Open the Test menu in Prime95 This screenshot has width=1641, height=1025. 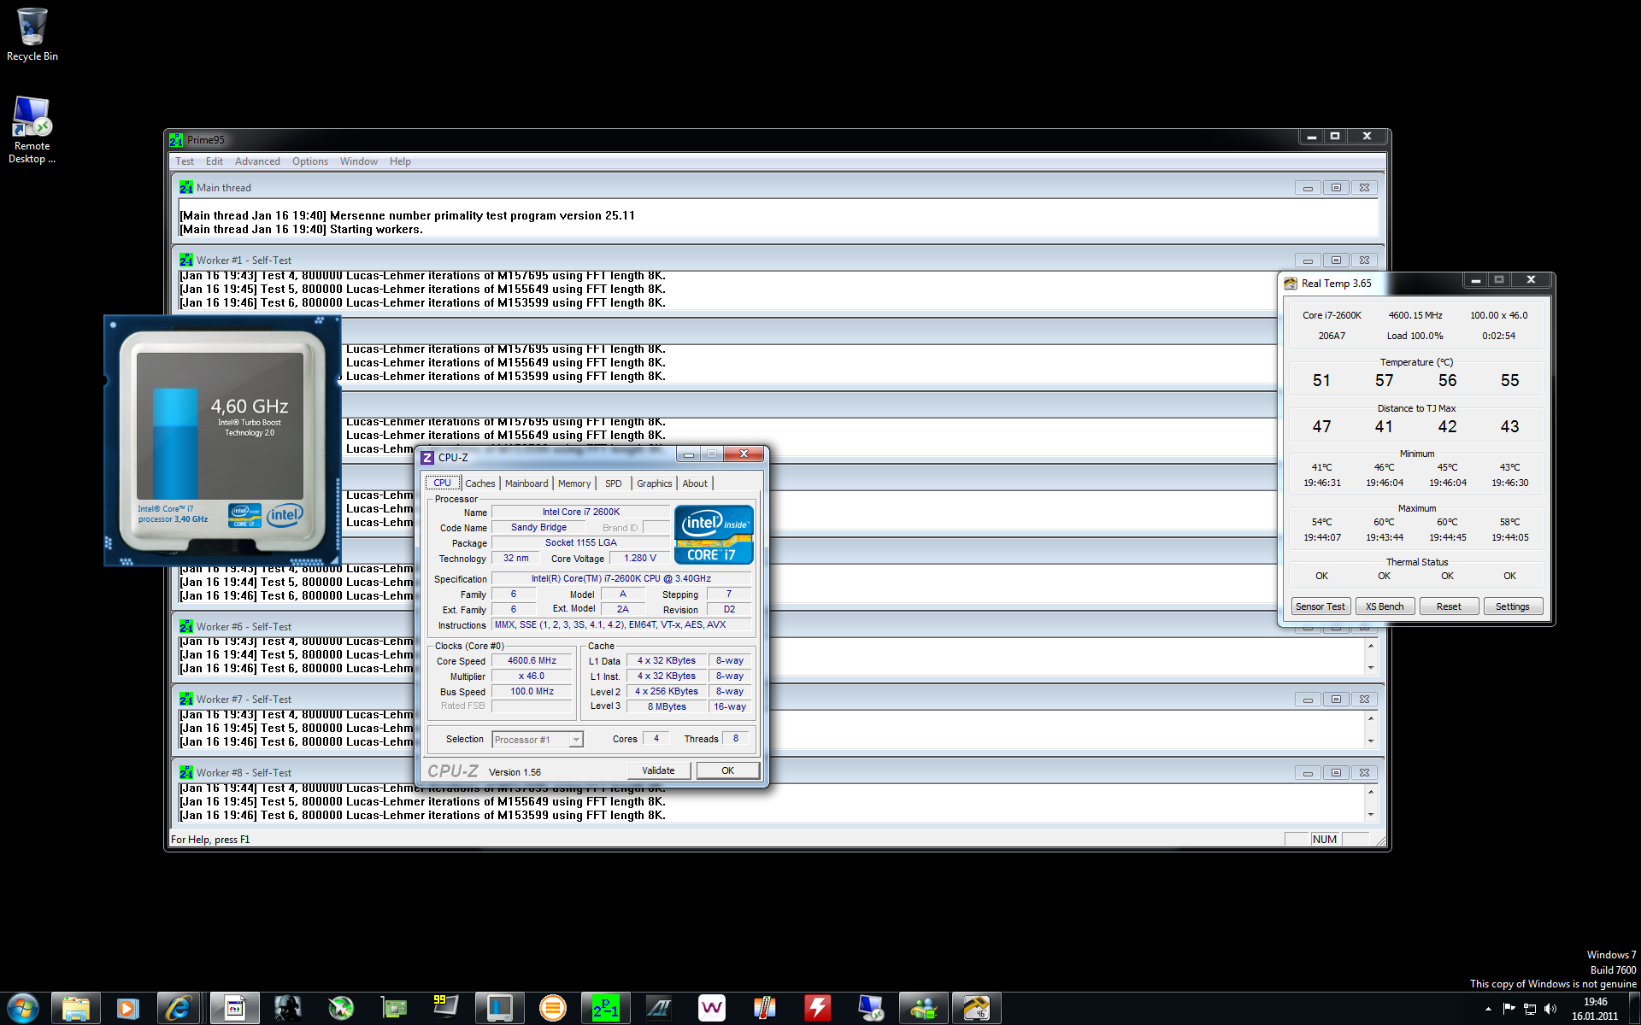click(x=185, y=161)
